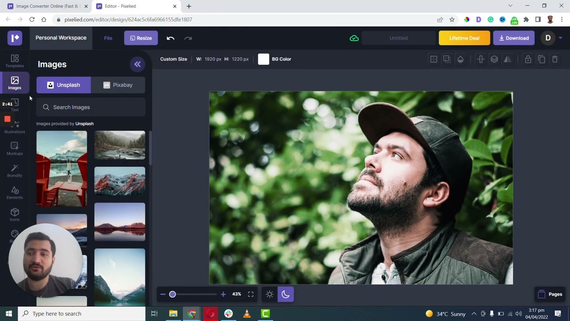Viewport: 570px width, 321px height.
Task: Toggle brightness with the sun icon
Action: click(269, 294)
